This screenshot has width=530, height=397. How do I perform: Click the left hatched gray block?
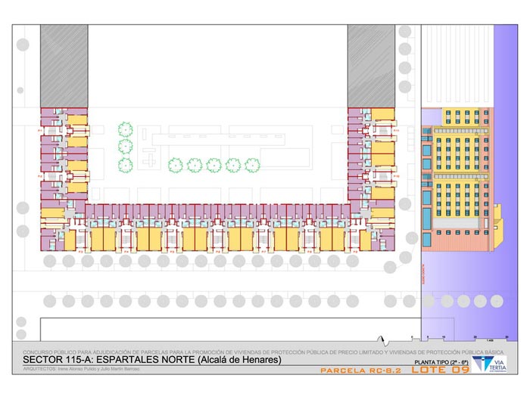pyautogui.click(x=63, y=66)
